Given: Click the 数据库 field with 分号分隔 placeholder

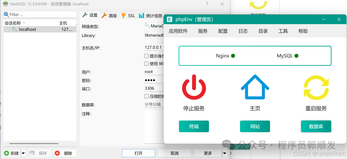Looking at the screenshot, I should click(x=154, y=105).
